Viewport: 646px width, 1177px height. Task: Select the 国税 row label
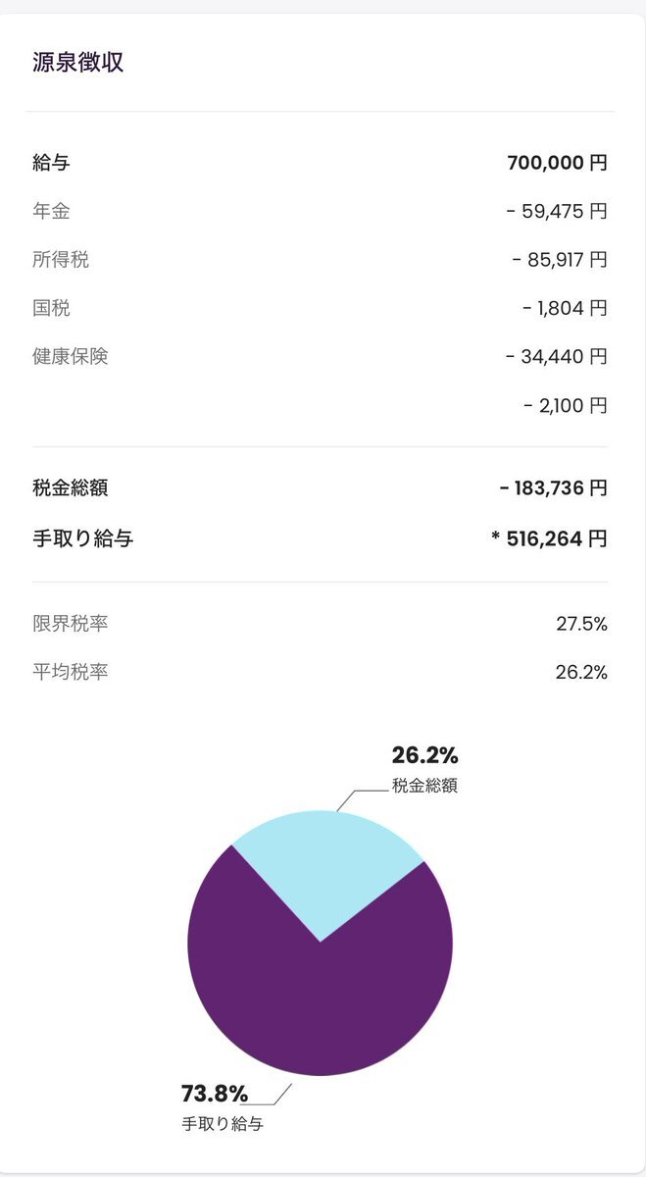[x=51, y=308]
